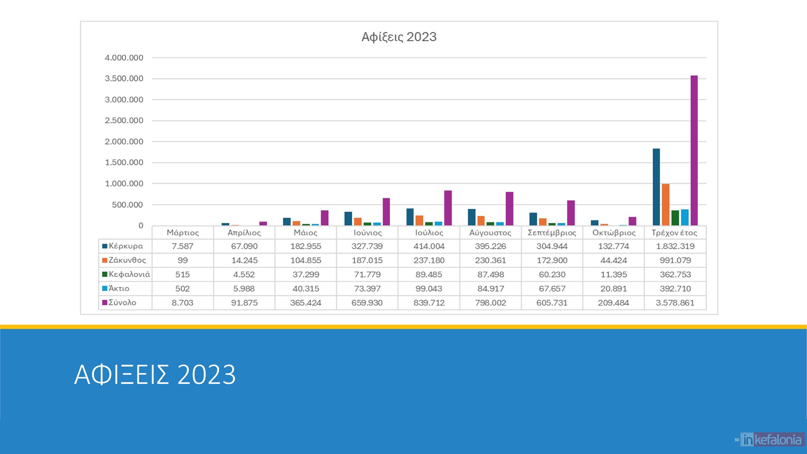This screenshot has height=454, width=807.
Task: Select the Τρέχον έτος column header
Action: 674,233
